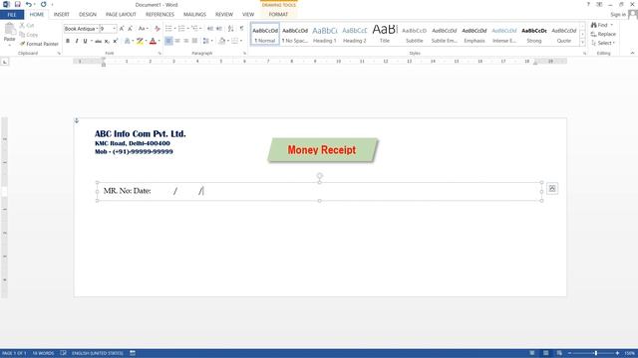Toggle superscript formatting
638x358 pixels.
click(116, 41)
